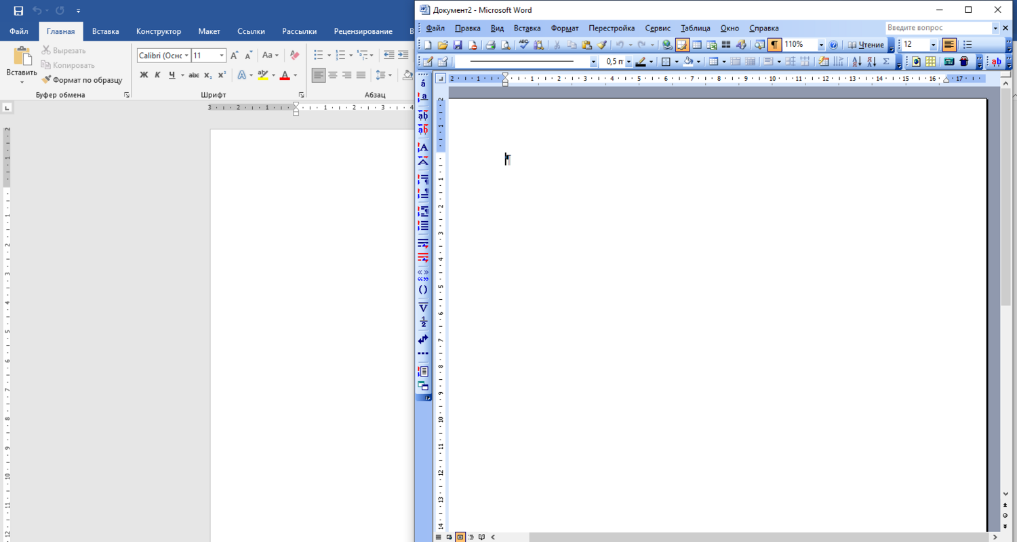Open the Правка menu
Screen dimensions: 1017x542
pos(468,28)
